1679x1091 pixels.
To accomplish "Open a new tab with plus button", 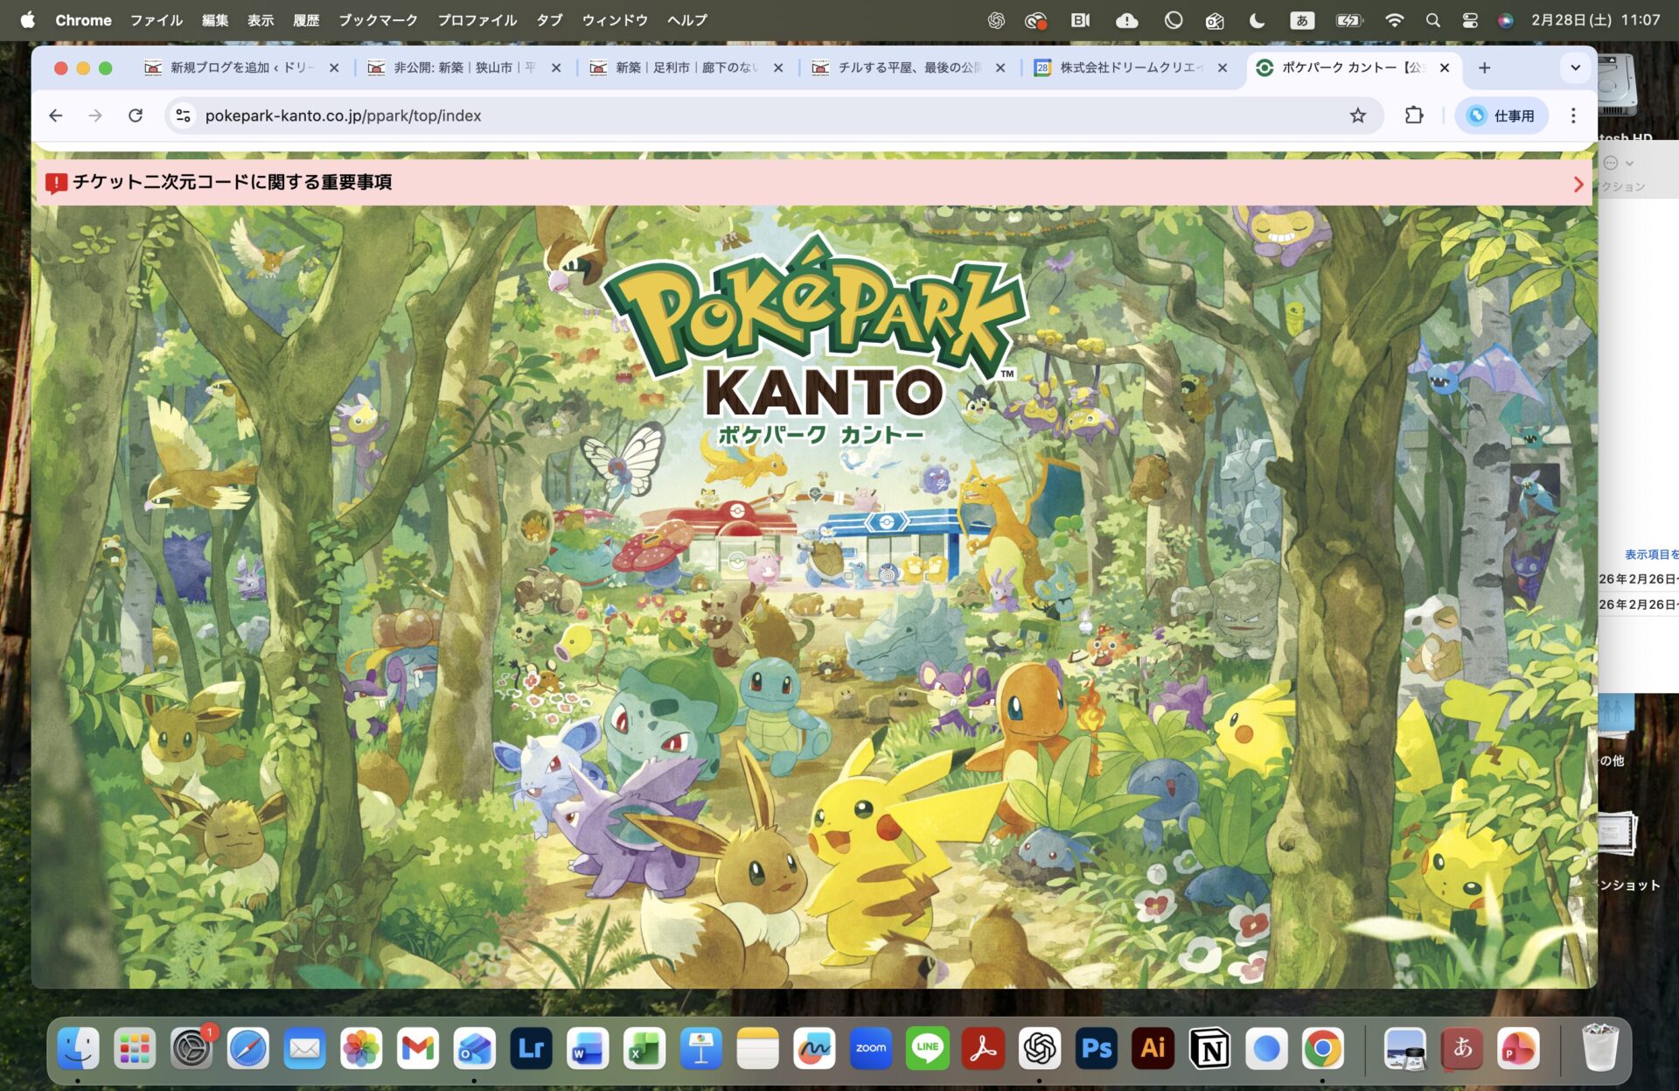I will pos(1484,67).
